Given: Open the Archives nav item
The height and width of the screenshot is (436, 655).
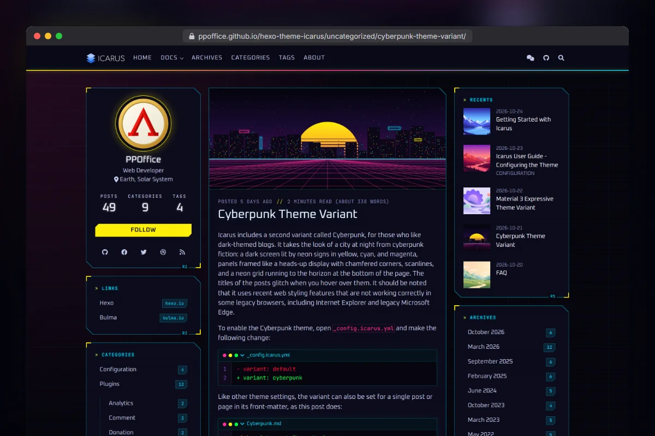Looking at the screenshot, I should [x=207, y=58].
